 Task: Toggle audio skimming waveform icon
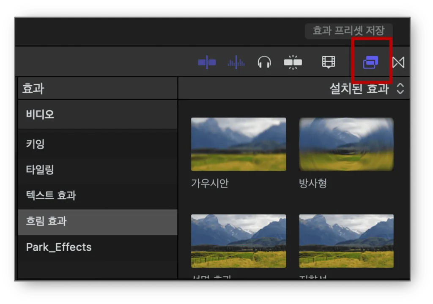236,62
